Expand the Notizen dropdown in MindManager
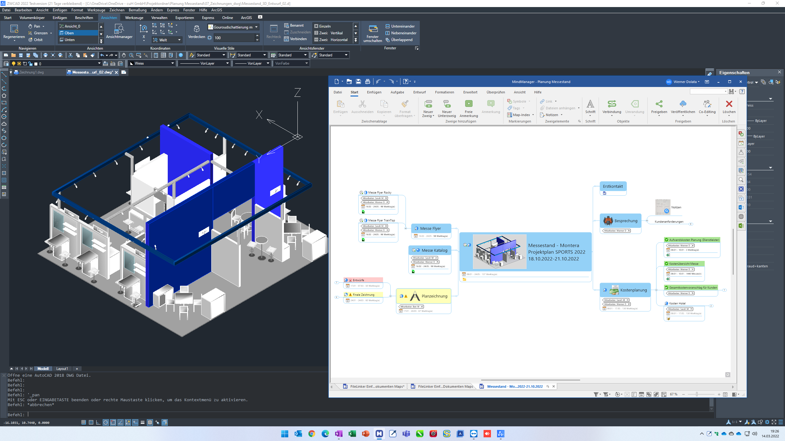 click(x=561, y=115)
